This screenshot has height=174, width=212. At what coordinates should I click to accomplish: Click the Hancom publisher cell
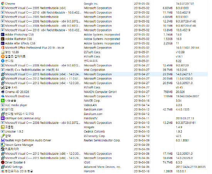(89, 171)
